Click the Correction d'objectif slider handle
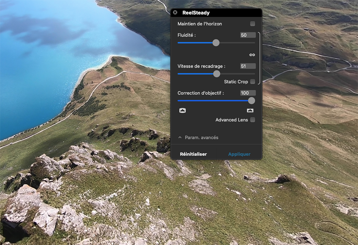Image resolution: width=358 pixels, height=245 pixels. tap(251, 101)
